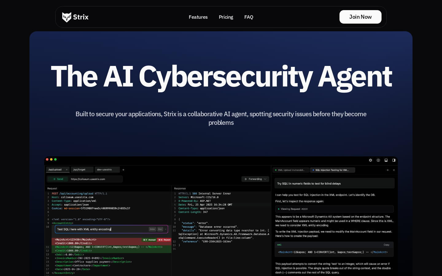Open the SQL Injection Testing chat tab
Screen dimensions: 442x276
pyautogui.click(x=332, y=170)
